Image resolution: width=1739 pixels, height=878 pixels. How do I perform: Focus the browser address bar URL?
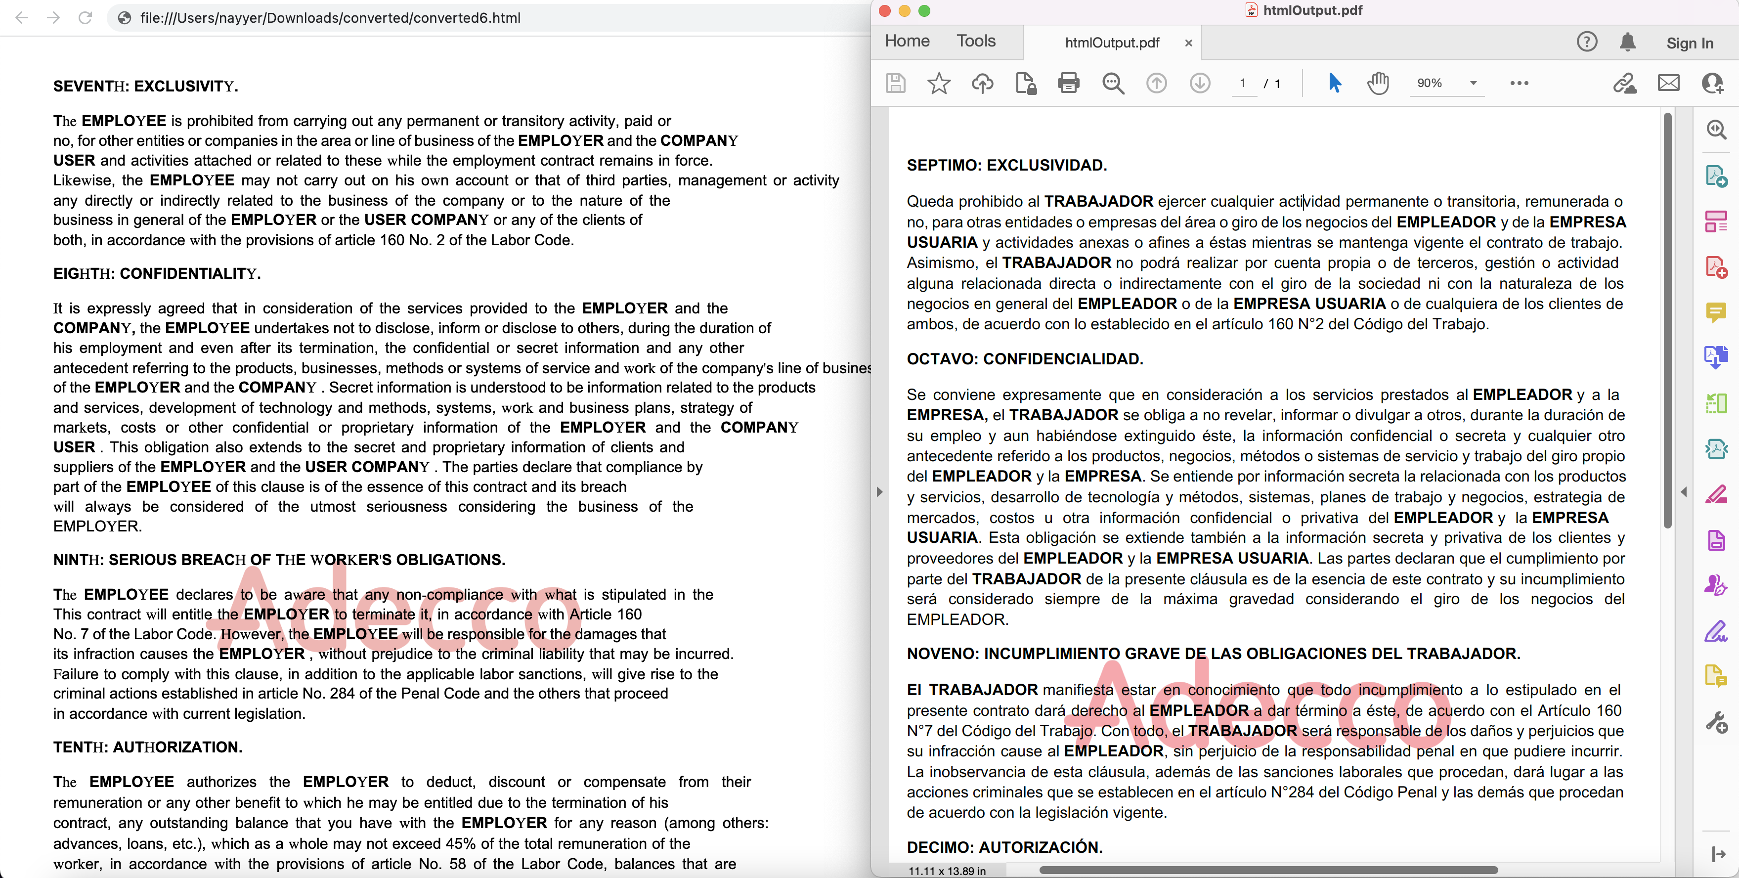(x=330, y=18)
